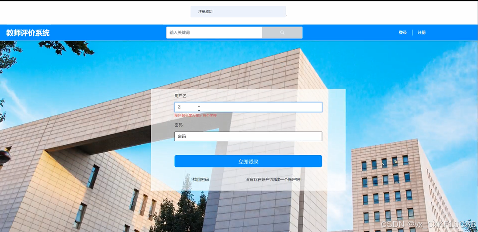This screenshot has height=232, width=478.
Task: Open the 找回密码 link
Action: 201,180
